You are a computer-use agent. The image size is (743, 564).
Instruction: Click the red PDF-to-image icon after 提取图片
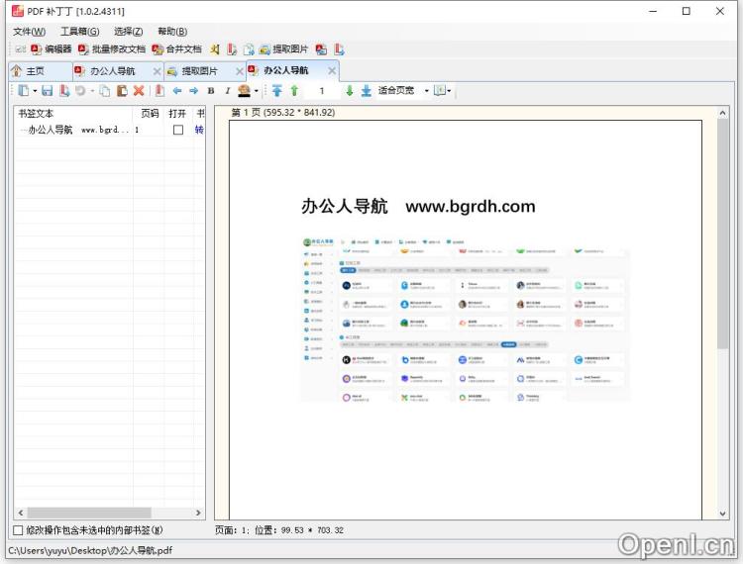[321, 49]
